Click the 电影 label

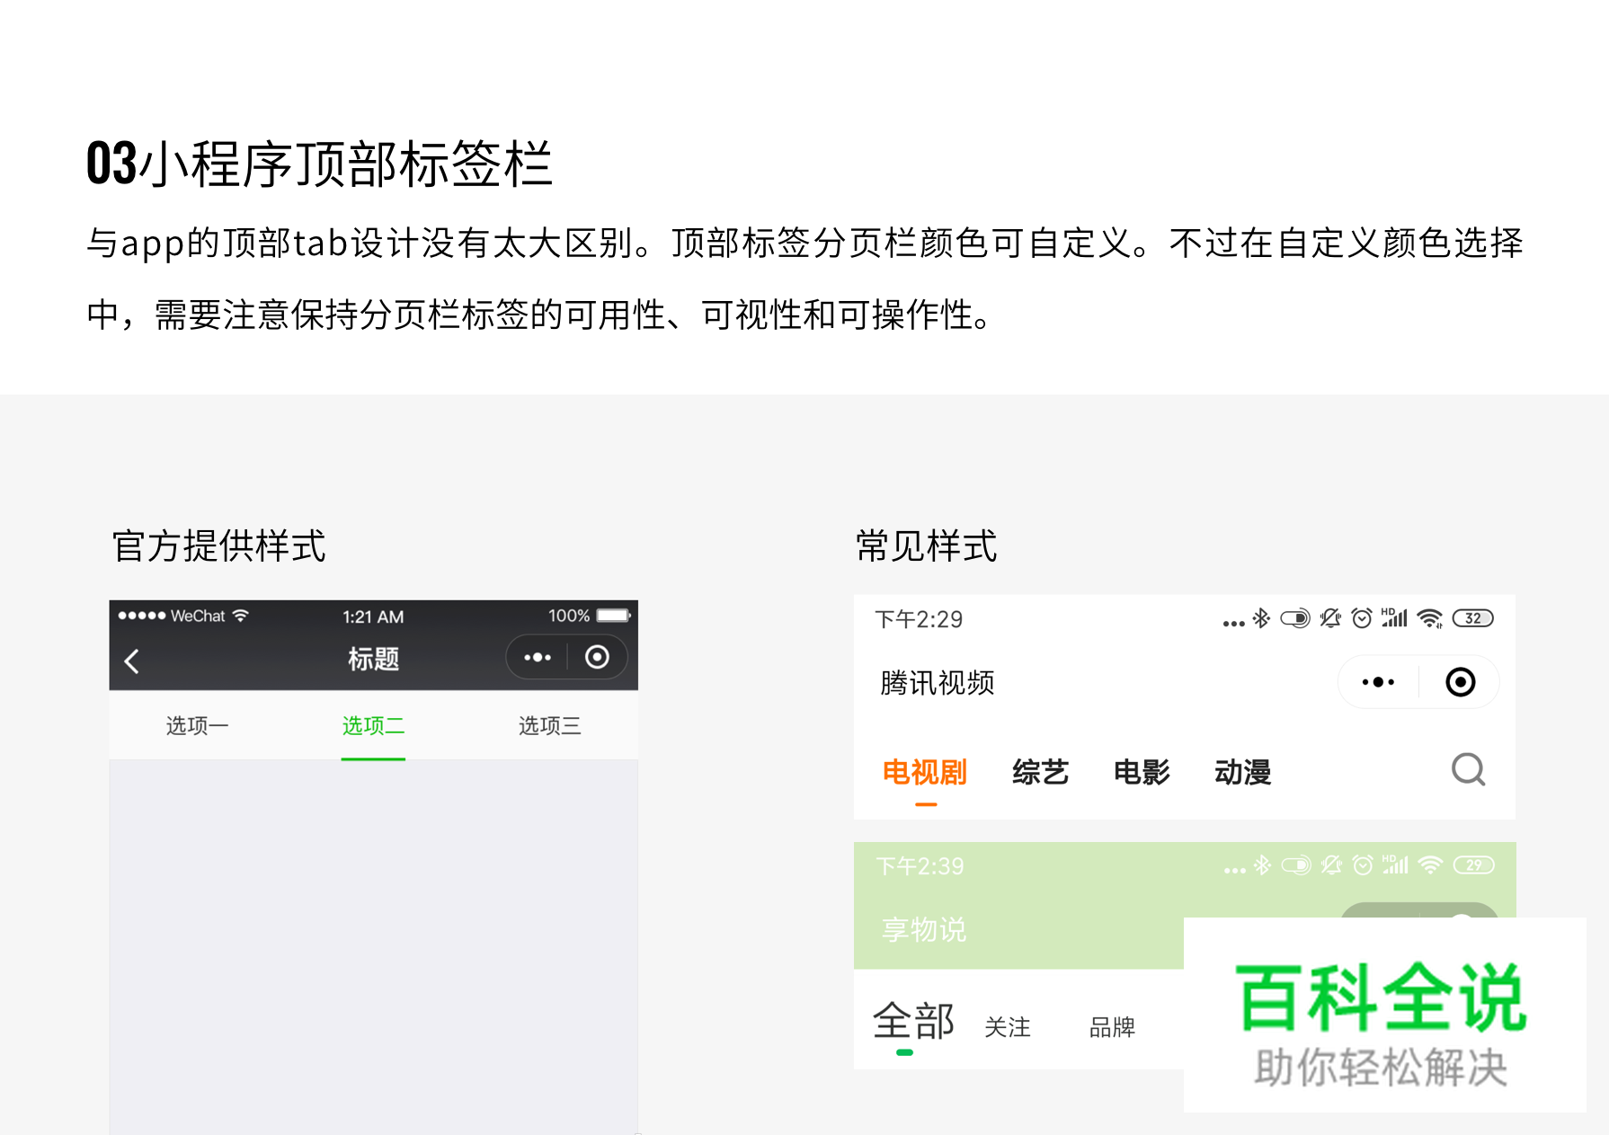(1142, 772)
